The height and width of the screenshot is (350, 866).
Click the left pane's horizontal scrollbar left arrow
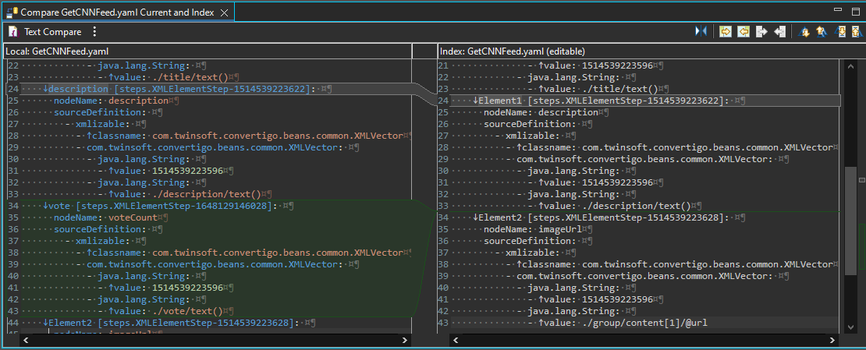tap(27, 340)
